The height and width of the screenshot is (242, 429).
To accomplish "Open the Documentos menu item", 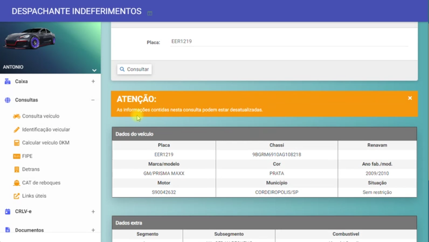I will (x=29, y=230).
